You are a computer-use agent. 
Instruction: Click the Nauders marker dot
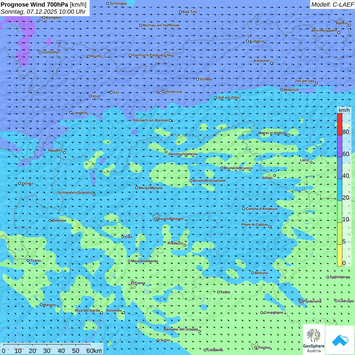pyautogui.click(x=64, y=152)
